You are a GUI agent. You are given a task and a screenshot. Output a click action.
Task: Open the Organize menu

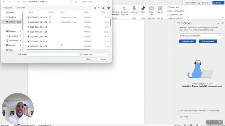point(8,8)
